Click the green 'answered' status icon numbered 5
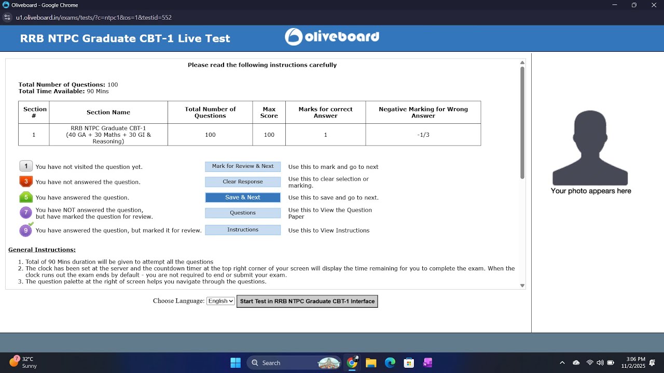 (x=26, y=197)
